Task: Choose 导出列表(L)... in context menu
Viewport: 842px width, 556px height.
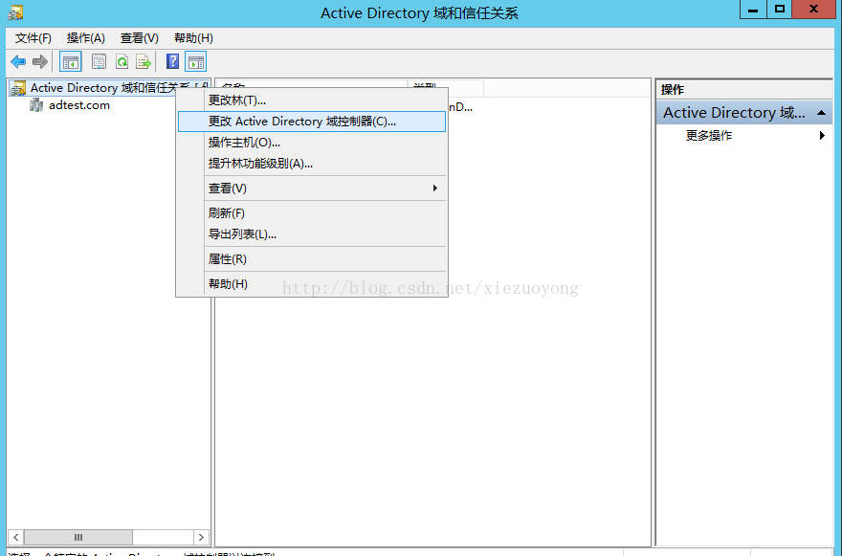Action: tap(312, 234)
